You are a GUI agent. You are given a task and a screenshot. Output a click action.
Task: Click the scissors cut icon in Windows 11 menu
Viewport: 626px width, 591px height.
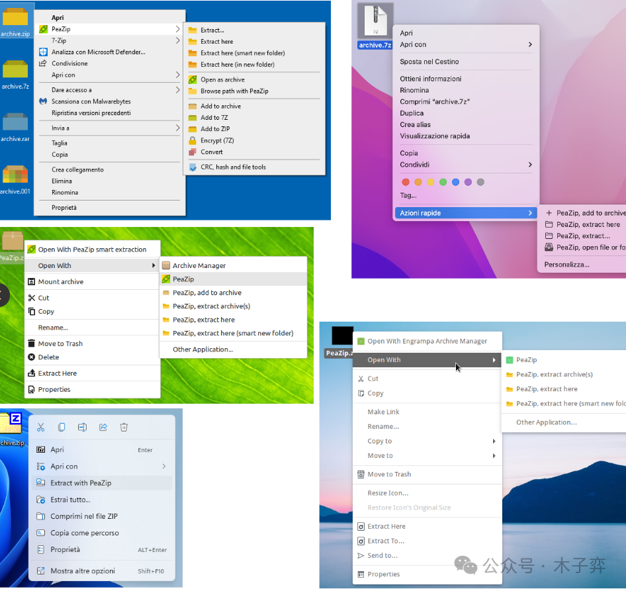click(x=41, y=428)
